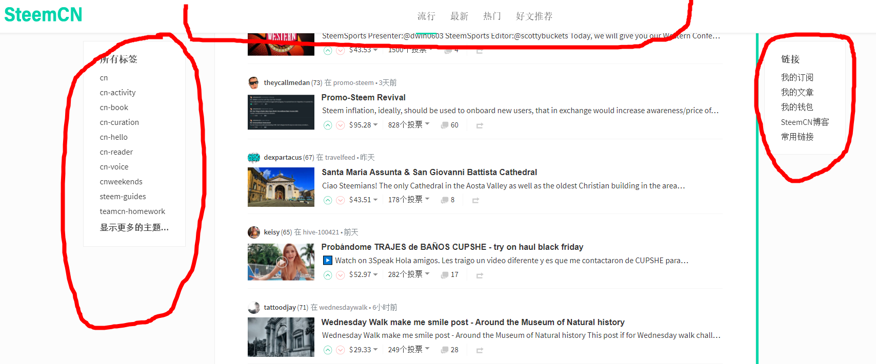Open the 282个投票 voters dropdown

pos(409,274)
